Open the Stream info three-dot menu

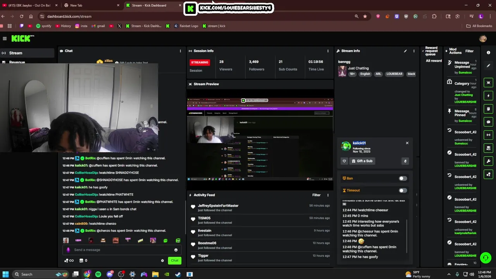(414, 51)
